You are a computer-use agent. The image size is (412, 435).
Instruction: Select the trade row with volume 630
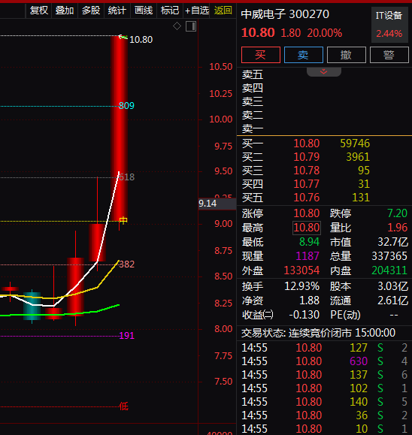324,361
